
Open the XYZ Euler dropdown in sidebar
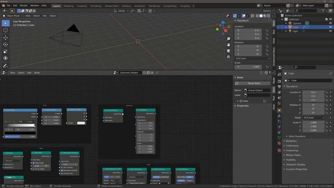point(252,58)
